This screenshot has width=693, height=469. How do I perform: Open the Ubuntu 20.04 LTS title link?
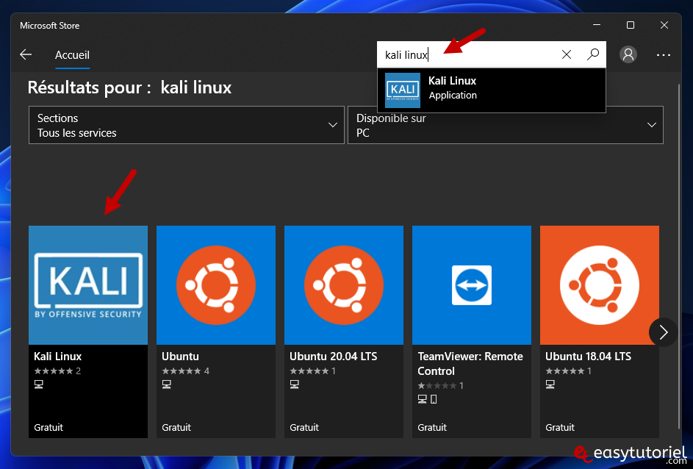point(333,357)
